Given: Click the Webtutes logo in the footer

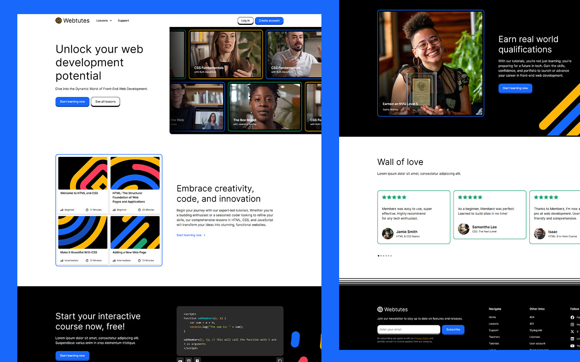Looking at the screenshot, I should pyautogui.click(x=392, y=309).
